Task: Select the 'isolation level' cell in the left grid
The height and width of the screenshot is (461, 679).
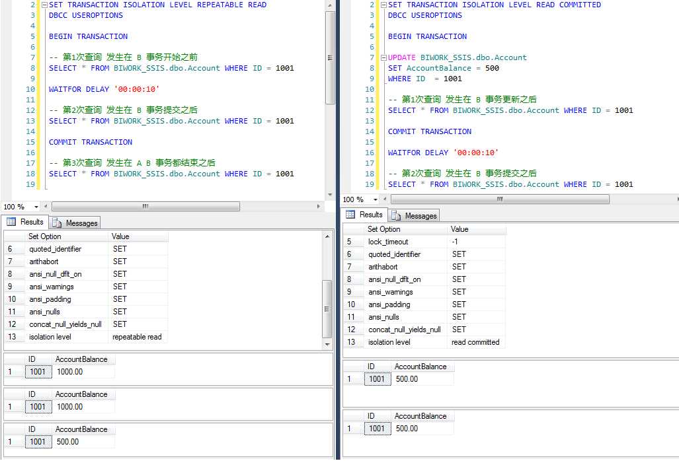Action: pyautogui.click(x=66, y=337)
